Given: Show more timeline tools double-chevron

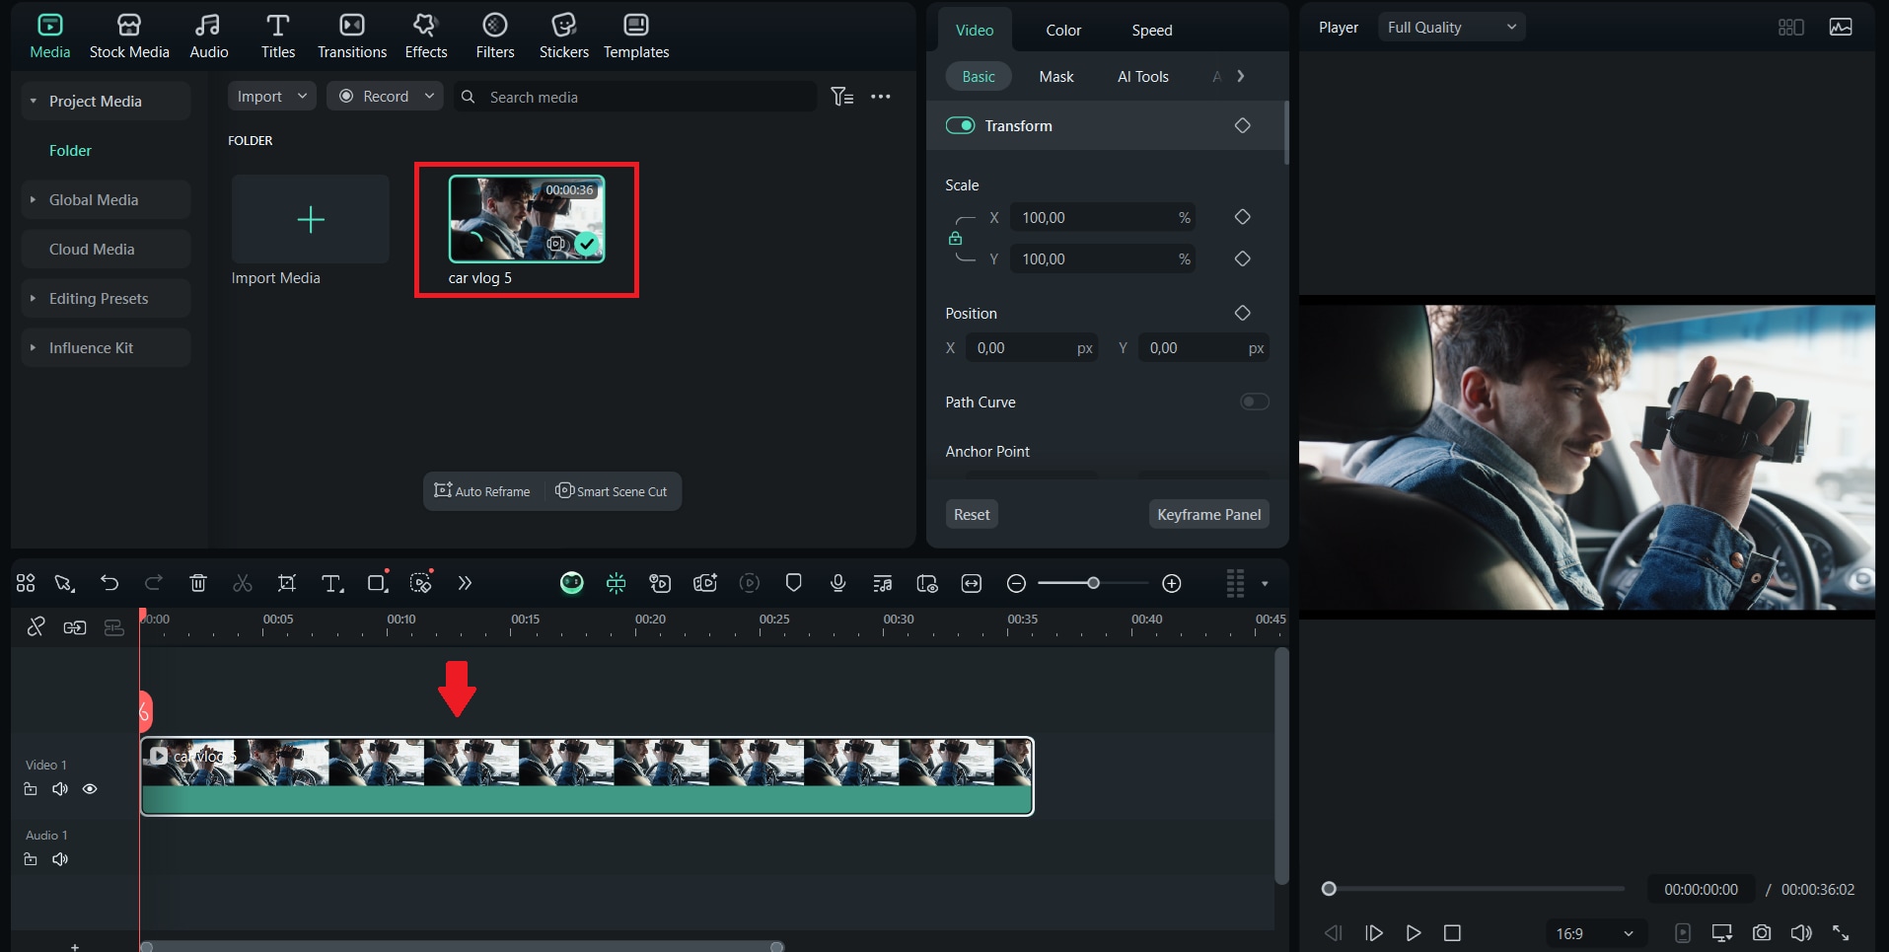Looking at the screenshot, I should click(465, 583).
